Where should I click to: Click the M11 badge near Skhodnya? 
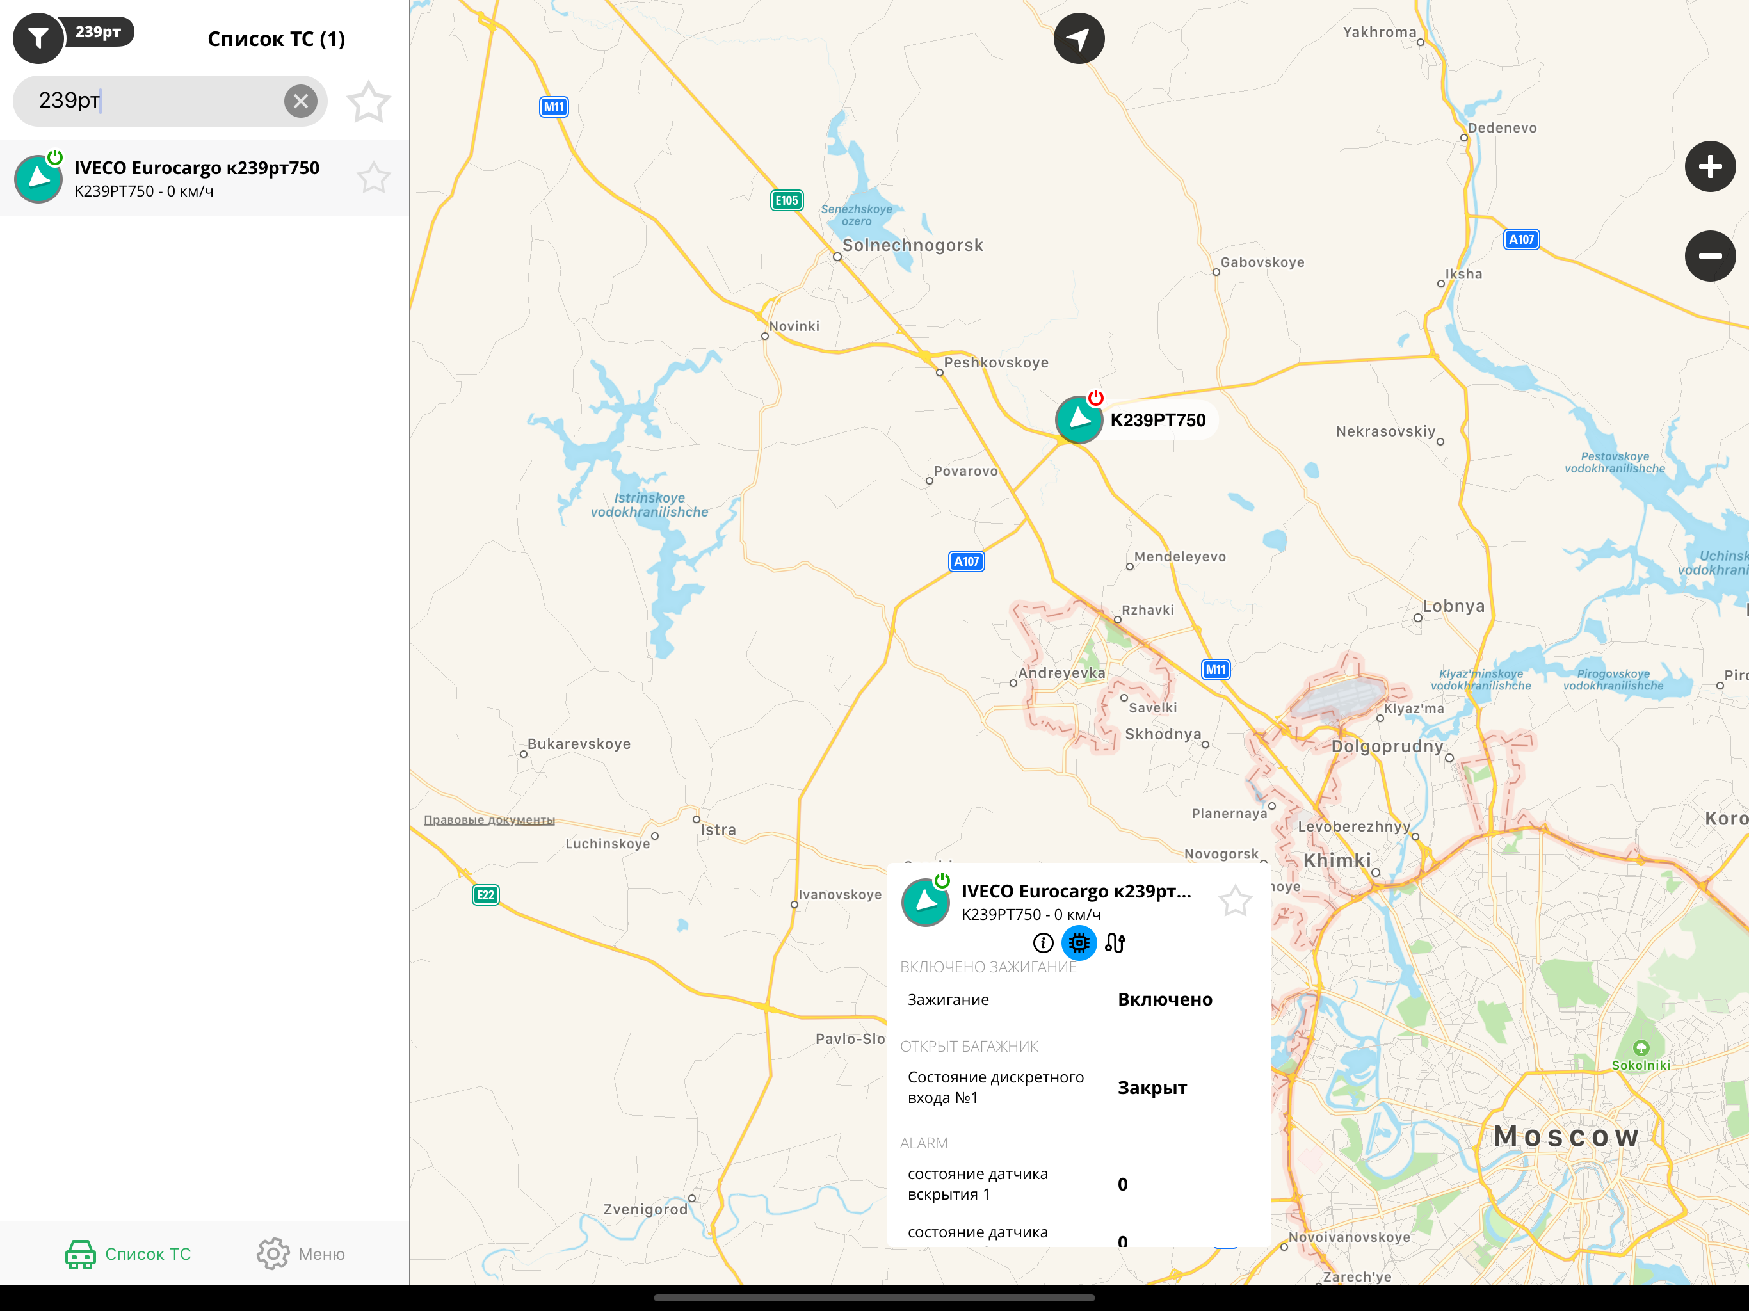pyautogui.click(x=1215, y=670)
